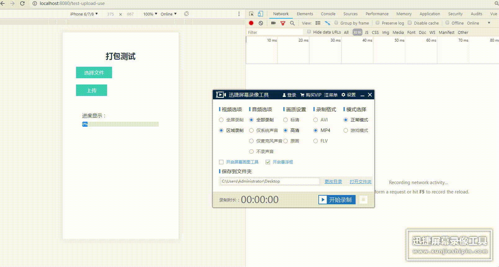
Task: Click the upload progress bar
Action: 120,124
